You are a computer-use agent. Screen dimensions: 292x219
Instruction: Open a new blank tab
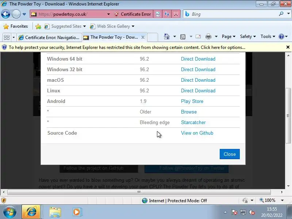pyautogui.click(x=153, y=37)
